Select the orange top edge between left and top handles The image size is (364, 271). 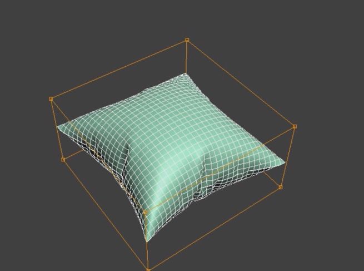click(119, 70)
